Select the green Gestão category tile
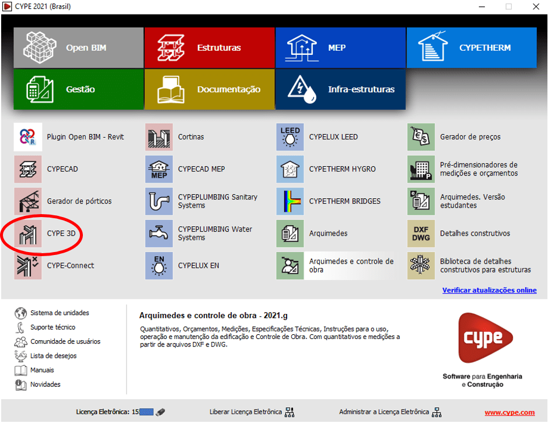Screen dimensions: 548x423 (x=78, y=89)
